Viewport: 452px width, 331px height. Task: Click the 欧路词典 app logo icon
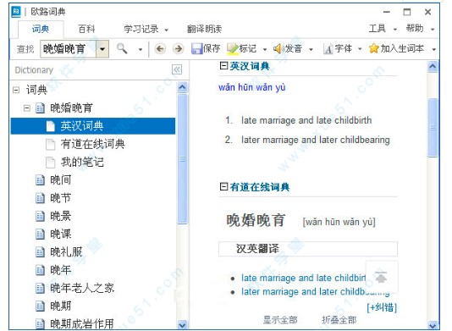(x=16, y=12)
